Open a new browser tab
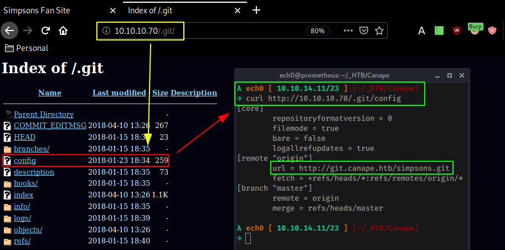This screenshot has height=250, width=505. coord(256,11)
